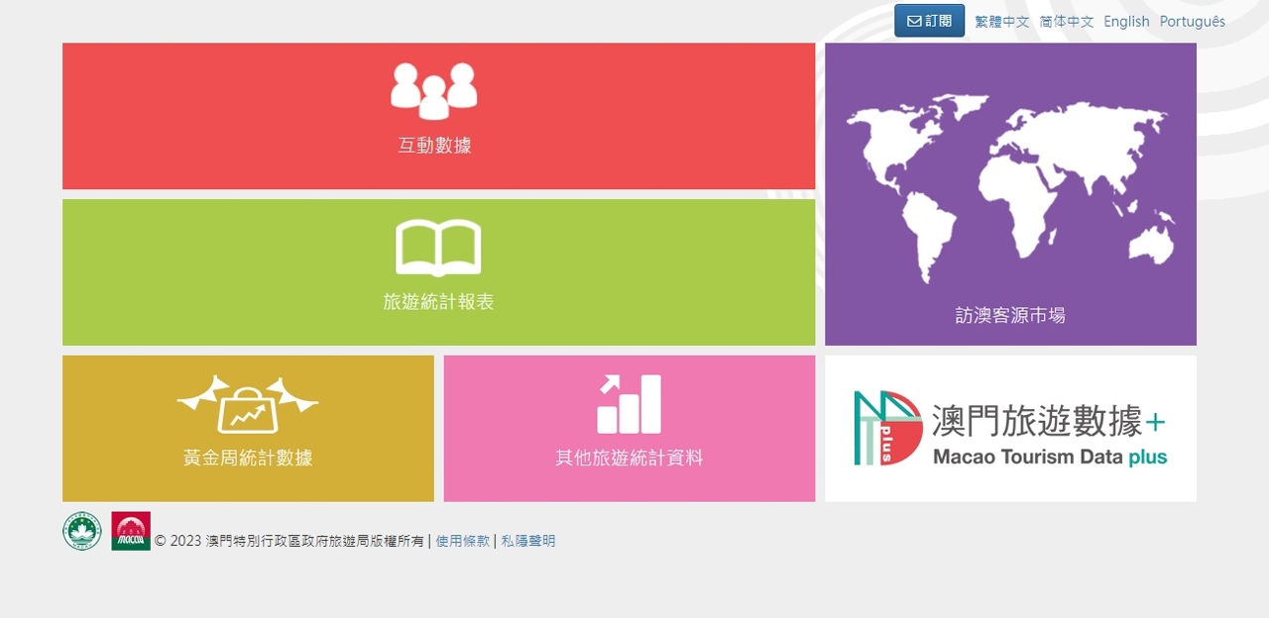Open the 訪澳客源市場 label

(1010, 316)
